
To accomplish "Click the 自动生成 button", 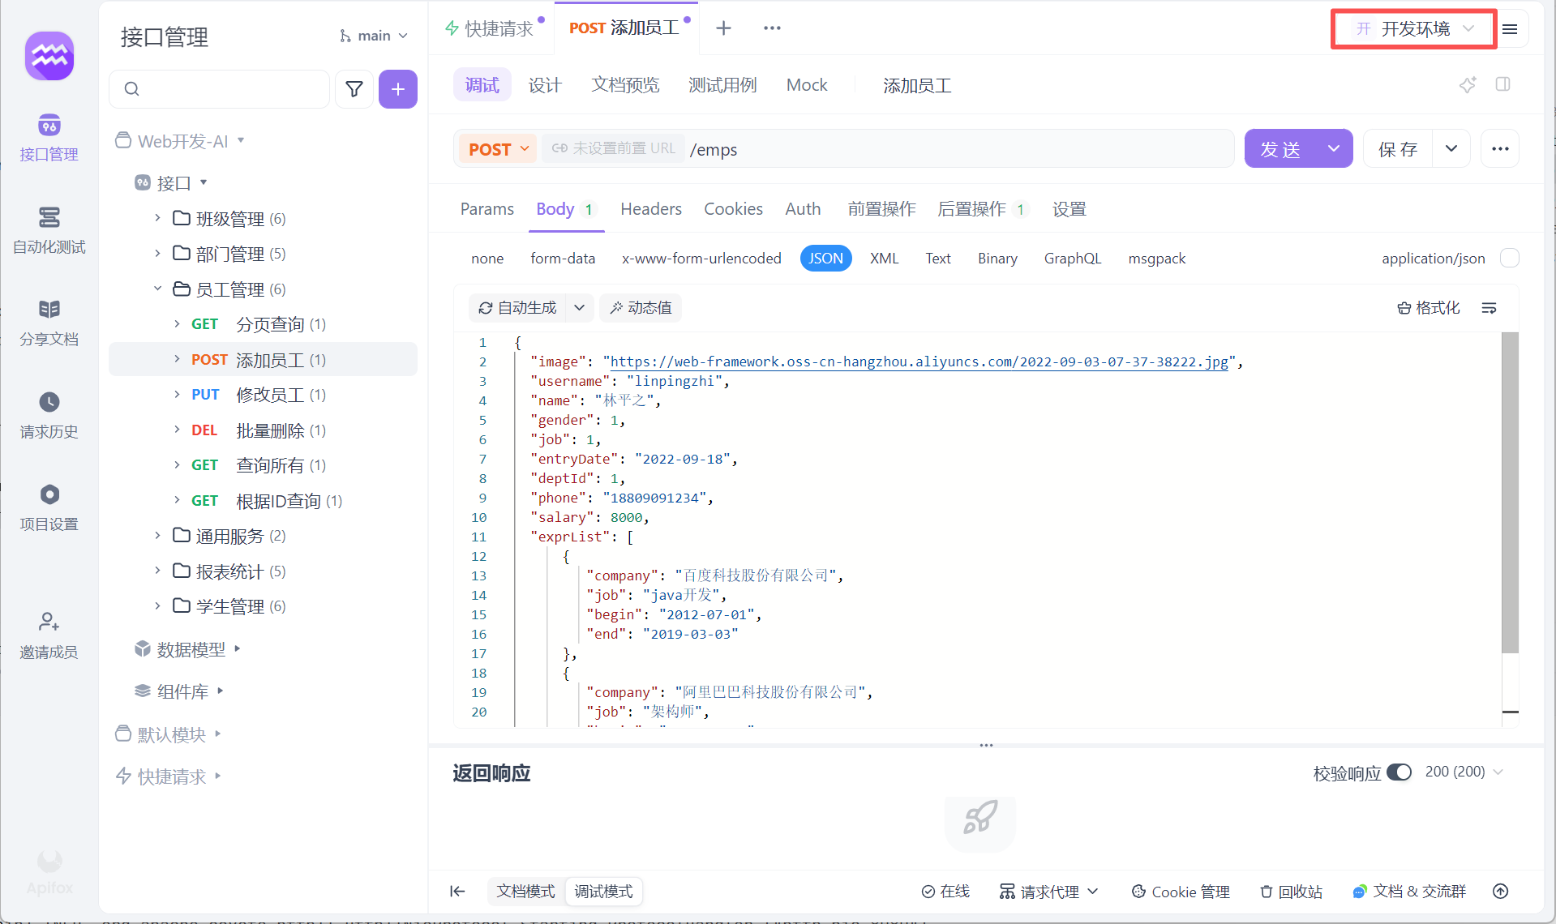I will (x=517, y=308).
